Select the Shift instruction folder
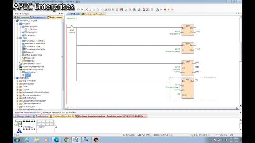Screen dimensions: 255x143 pyautogui.click(x=29, y=98)
